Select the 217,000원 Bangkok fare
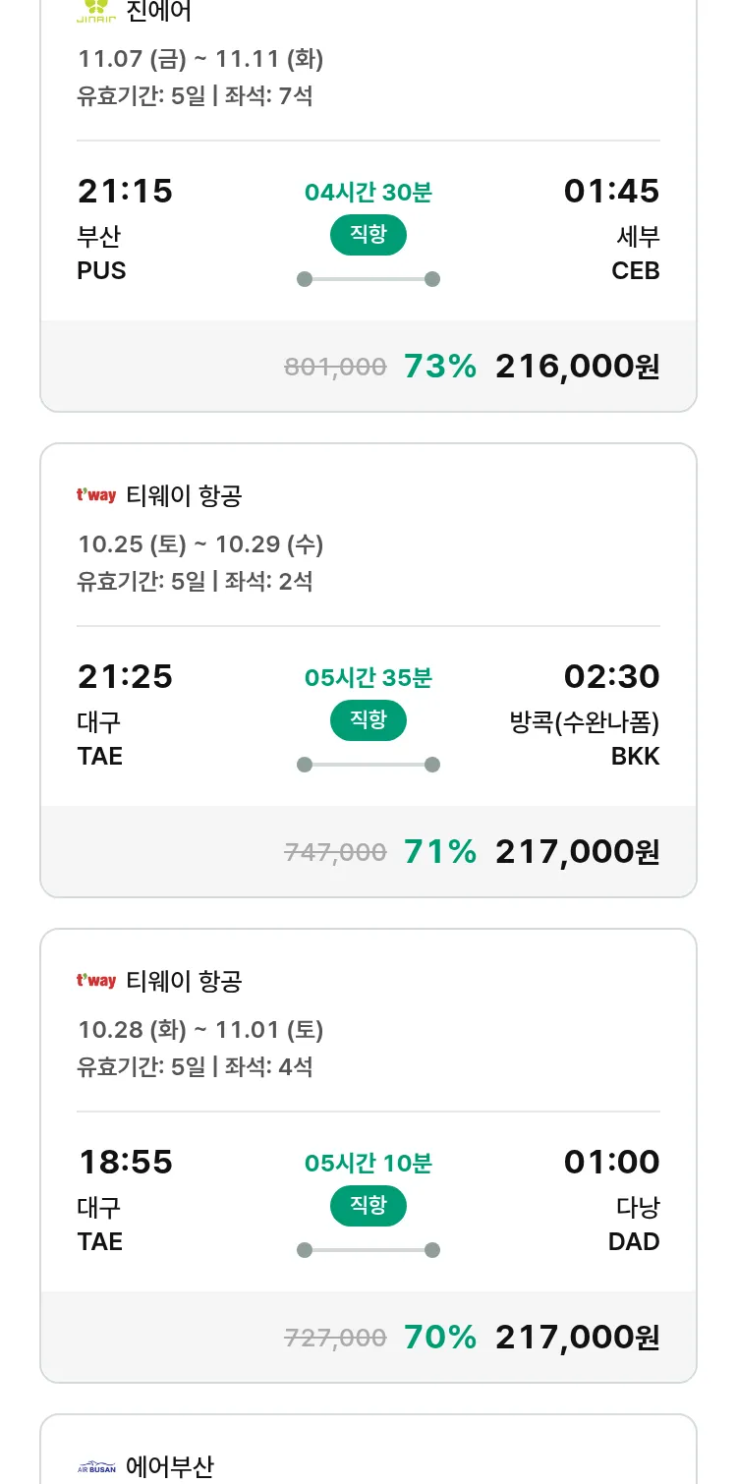Viewport: 737px width, 1484px height. 577,852
